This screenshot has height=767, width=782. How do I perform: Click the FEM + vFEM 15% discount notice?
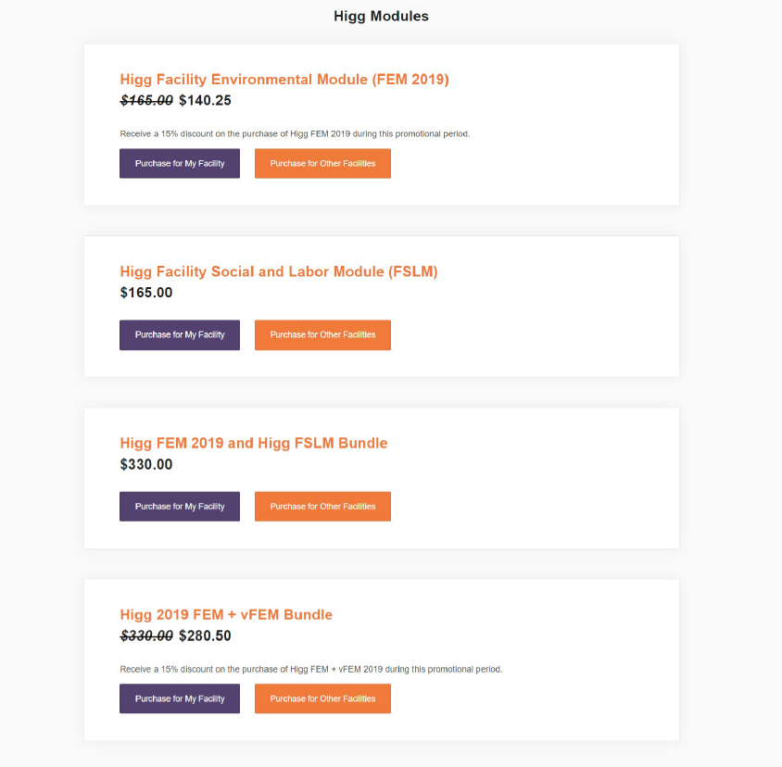[311, 669]
